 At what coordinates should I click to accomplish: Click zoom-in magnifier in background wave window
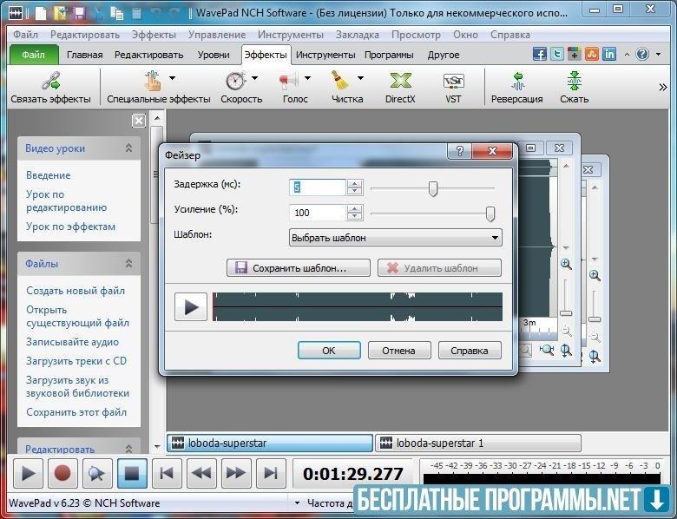tap(566, 264)
